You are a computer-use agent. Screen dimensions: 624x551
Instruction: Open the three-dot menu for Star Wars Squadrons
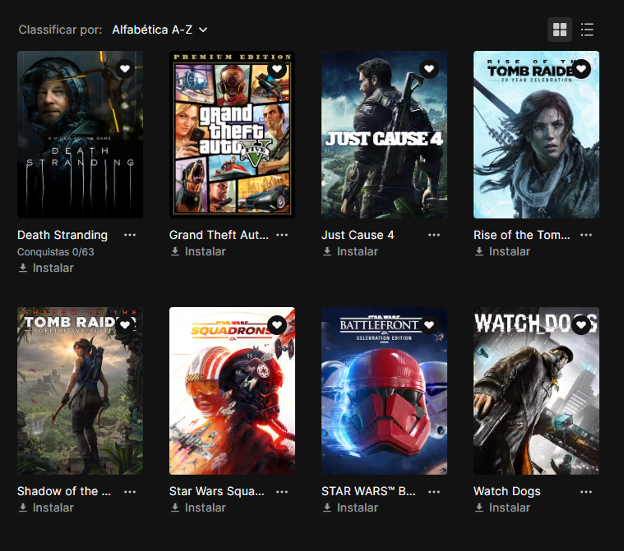coord(282,492)
